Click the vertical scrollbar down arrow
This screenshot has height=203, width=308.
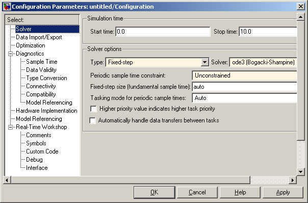pyautogui.click(x=300, y=172)
